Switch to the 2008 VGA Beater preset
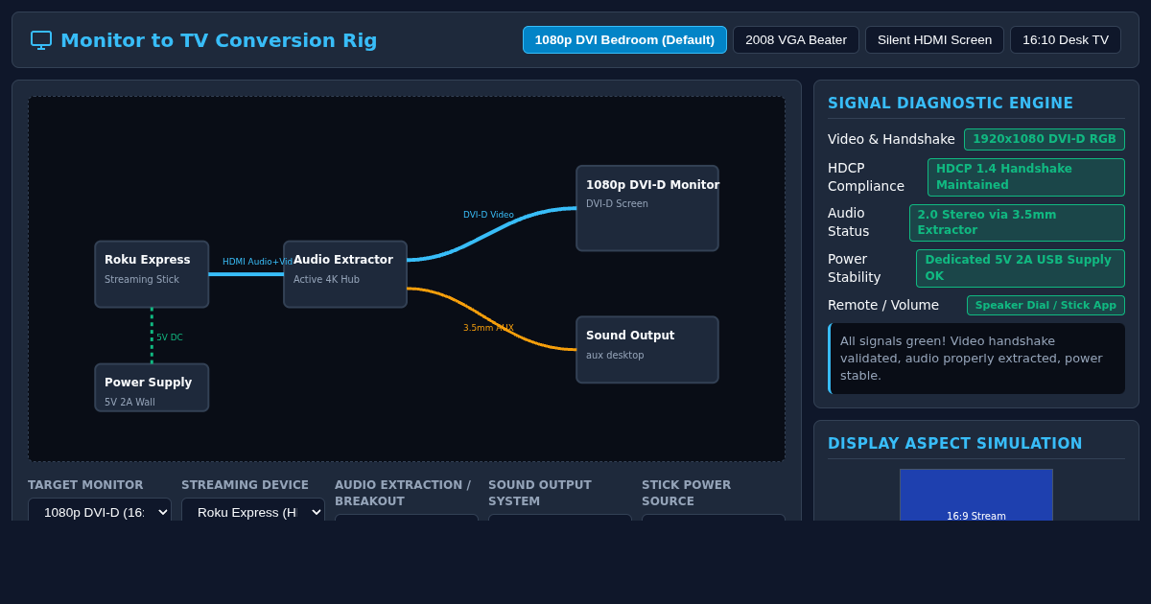The image size is (1151, 604). pyautogui.click(x=796, y=40)
